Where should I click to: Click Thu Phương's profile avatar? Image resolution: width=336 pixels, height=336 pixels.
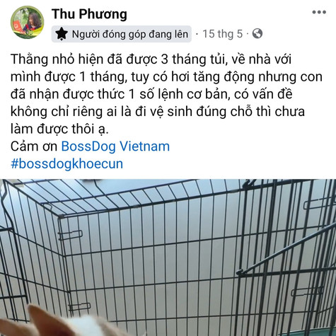28,23
